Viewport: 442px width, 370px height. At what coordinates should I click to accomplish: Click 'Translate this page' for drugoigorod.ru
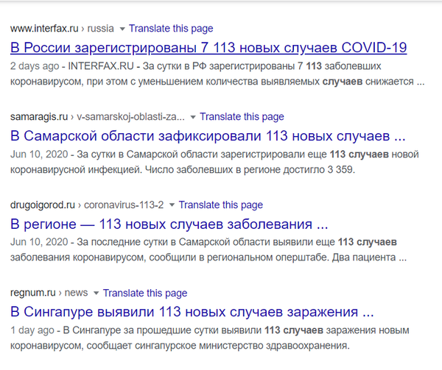tap(221, 204)
